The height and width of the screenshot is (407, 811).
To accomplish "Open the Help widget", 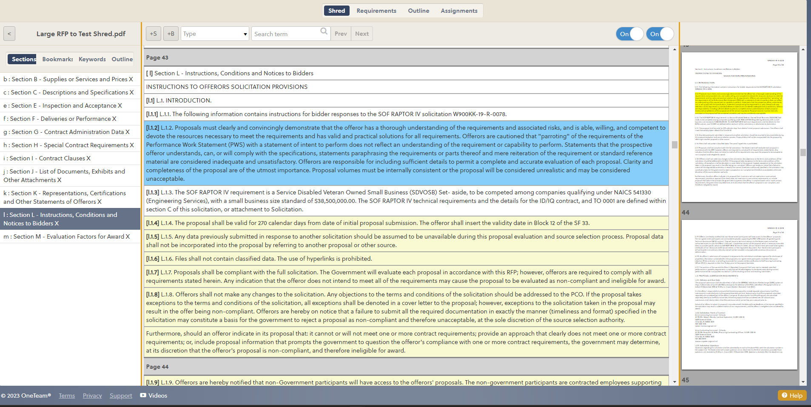I will tap(792, 395).
